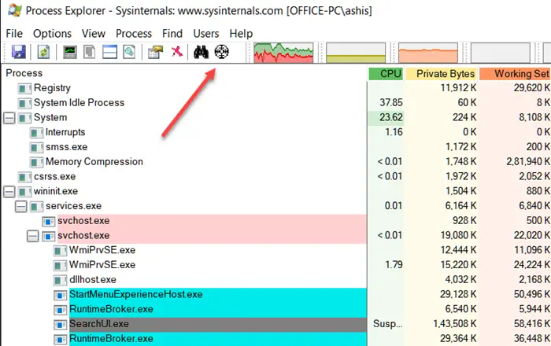Sort by the CPU column header
The height and width of the screenshot is (346, 551).
[x=386, y=74]
